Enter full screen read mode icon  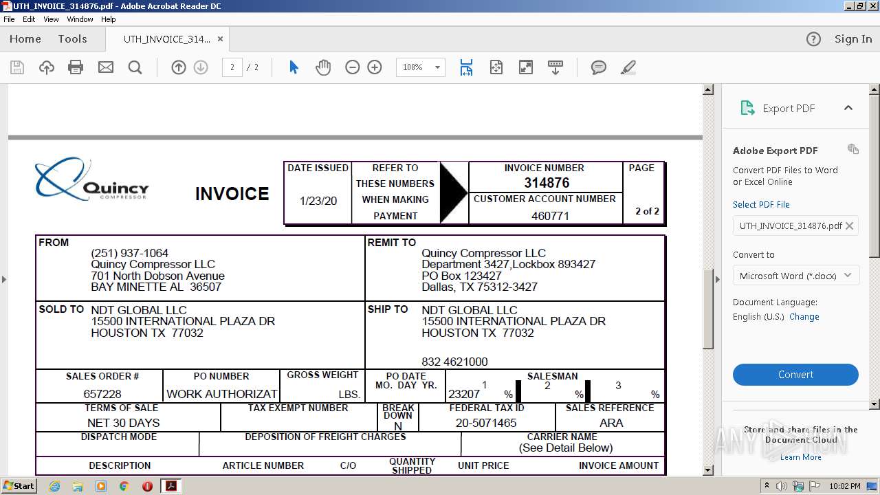click(x=526, y=67)
